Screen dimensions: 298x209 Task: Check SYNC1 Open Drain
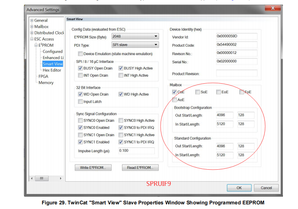tap(80, 135)
